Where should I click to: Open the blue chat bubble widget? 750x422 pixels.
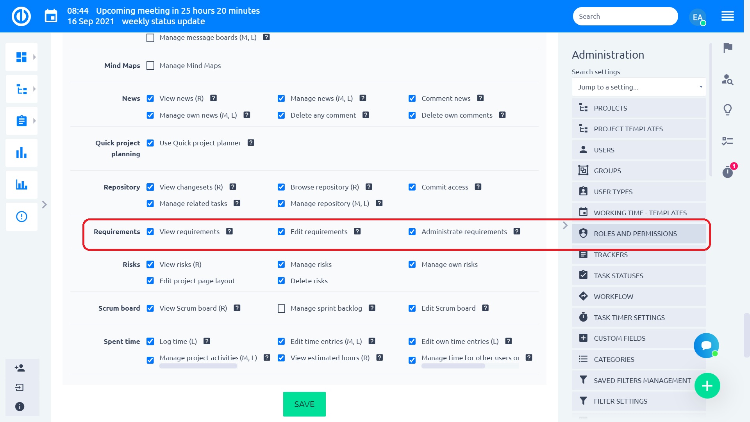tap(706, 345)
